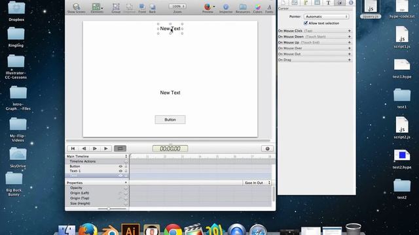Click the Bring to Front icon

[142, 8]
